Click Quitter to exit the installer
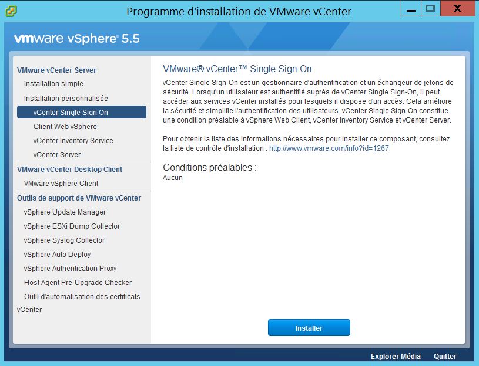This screenshot has width=479, height=366. tap(445, 357)
